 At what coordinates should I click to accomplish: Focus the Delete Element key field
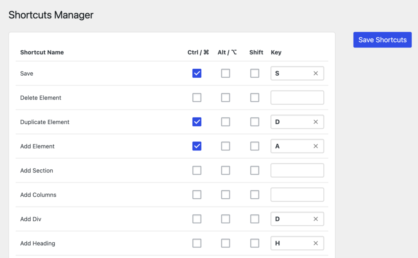[x=297, y=98]
